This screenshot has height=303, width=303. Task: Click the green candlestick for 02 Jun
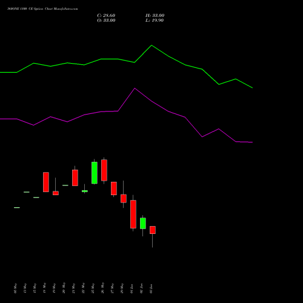click(x=143, y=223)
